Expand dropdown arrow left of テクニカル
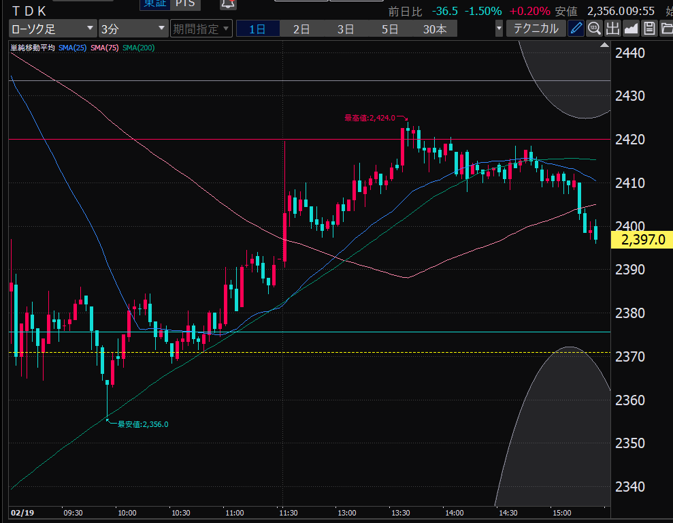The image size is (673, 523). [499, 29]
